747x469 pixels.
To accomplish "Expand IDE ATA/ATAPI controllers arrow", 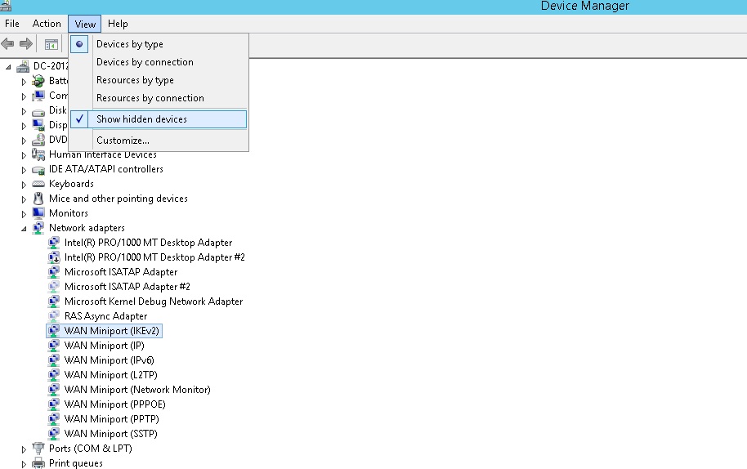I will click(x=24, y=170).
